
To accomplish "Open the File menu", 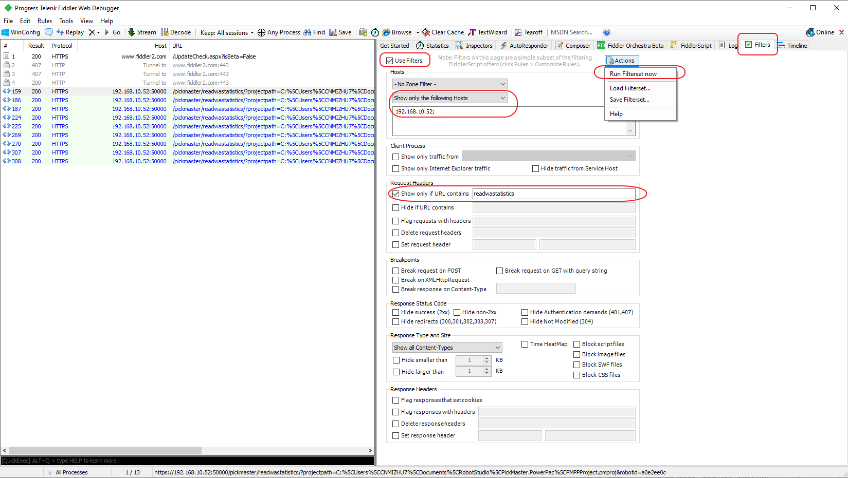I will tap(8, 21).
